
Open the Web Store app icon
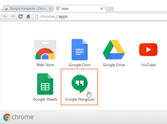(45, 50)
